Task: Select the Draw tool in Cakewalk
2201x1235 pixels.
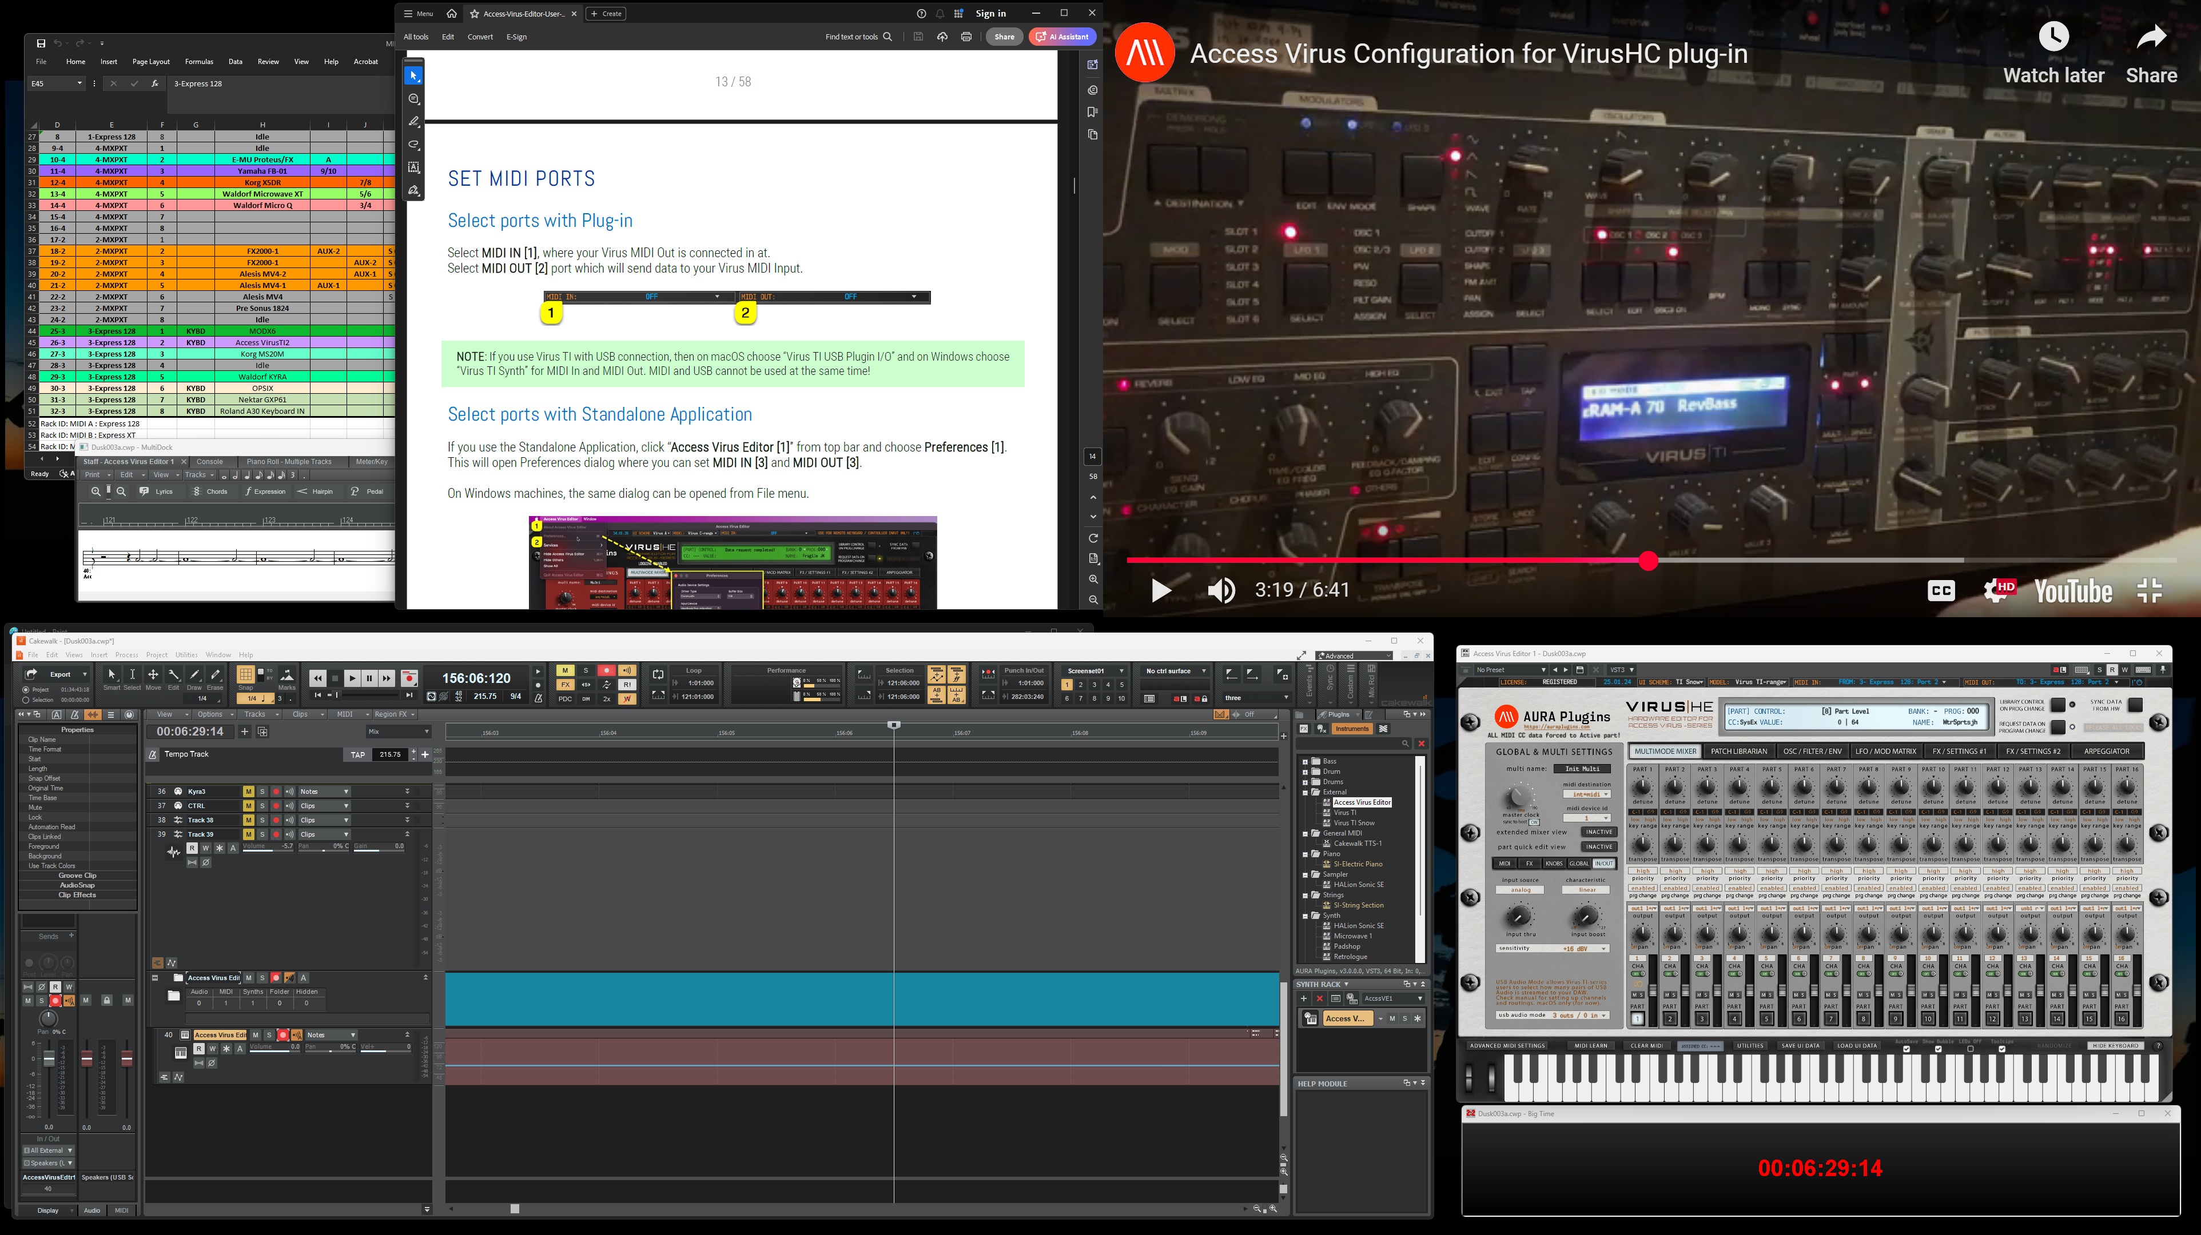Action: (194, 676)
